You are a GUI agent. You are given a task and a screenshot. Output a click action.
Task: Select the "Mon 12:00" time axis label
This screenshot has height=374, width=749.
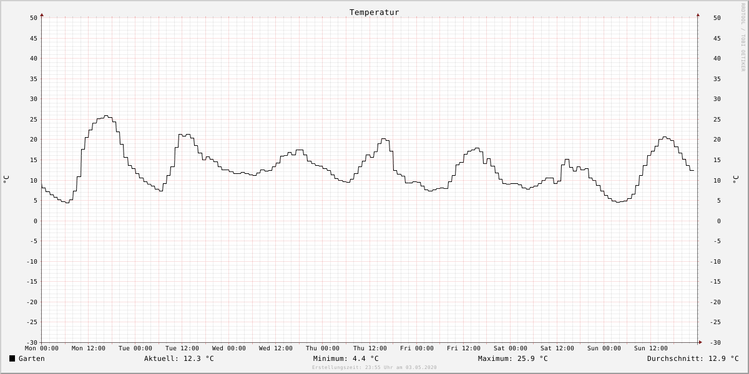pos(89,348)
